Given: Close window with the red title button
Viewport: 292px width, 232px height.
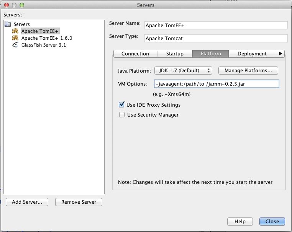Looking at the screenshot, I should 7,5.
